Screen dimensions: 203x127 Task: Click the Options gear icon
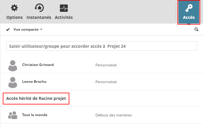pyautogui.click(x=14, y=8)
